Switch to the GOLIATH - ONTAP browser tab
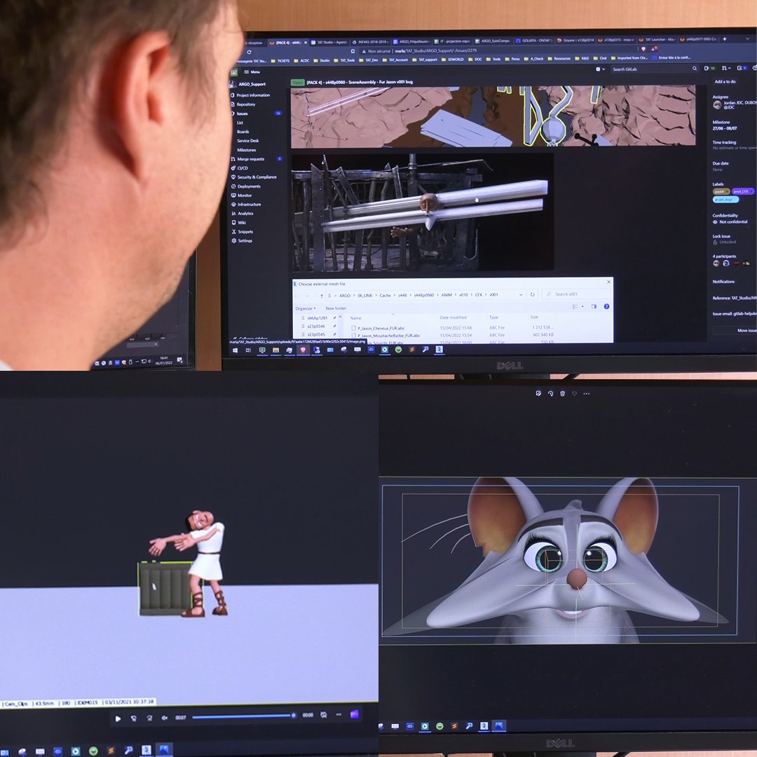Screen dimensions: 757x757 pyautogui.click(x=533, y=41)
